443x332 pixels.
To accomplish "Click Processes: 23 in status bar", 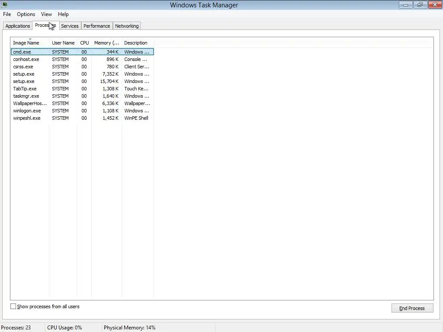I will tap(16, 328).
